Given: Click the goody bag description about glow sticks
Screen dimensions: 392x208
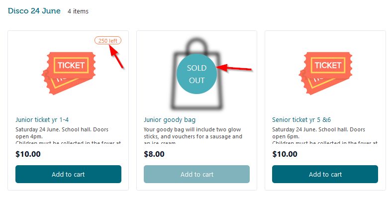Looking at the screenshot, I should [x=193, y=135].
